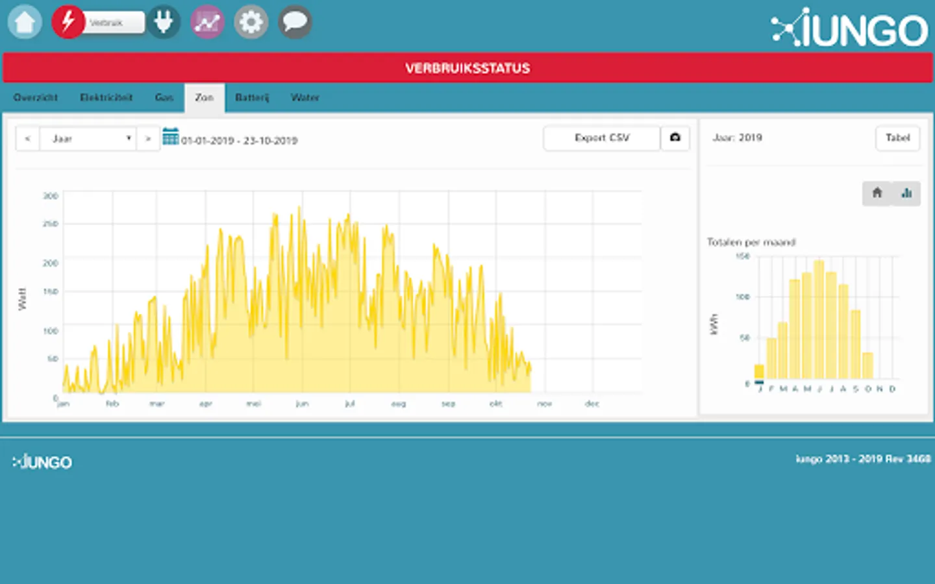The image size is (935, 584).
Task: Select the house icon view toggle
Action: tap(877, 193)
